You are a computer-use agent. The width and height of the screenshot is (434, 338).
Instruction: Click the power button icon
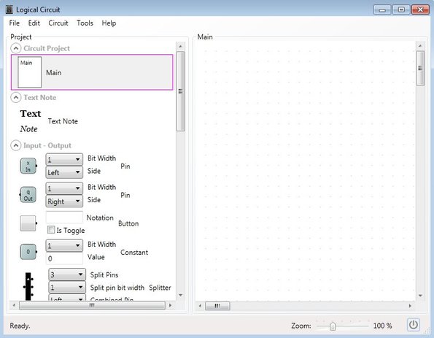coord(414,325)
